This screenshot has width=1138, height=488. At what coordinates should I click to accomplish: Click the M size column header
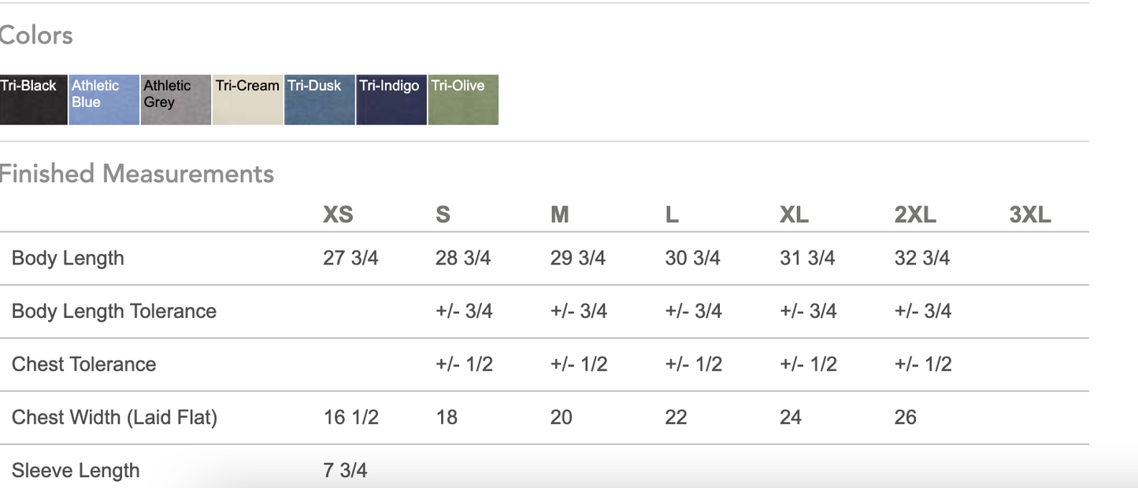tap(559, 215)
